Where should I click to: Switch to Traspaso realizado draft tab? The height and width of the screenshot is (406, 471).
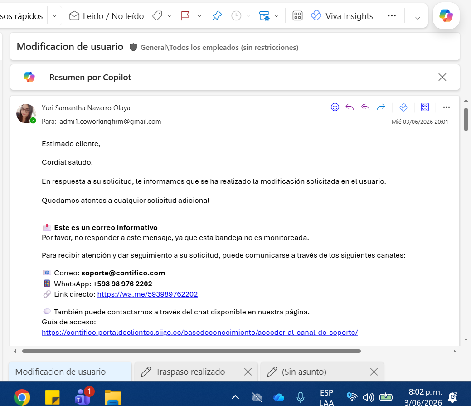pos(190,372)
